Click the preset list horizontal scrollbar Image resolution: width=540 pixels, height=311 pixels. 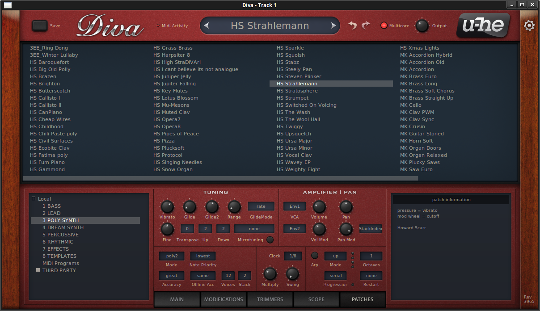pyautogui.click(x=220, y=178)
